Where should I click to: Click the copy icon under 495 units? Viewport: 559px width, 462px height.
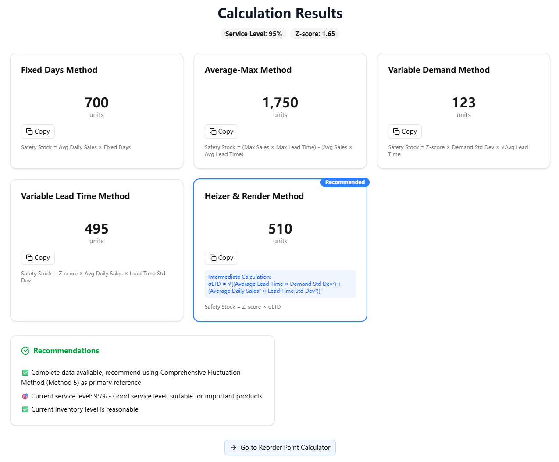point(29,258)
